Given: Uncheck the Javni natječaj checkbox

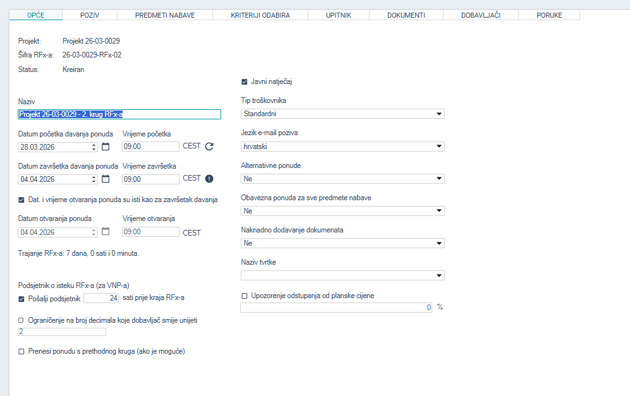Looking at the screenshot, I should (x=245, y=81).
